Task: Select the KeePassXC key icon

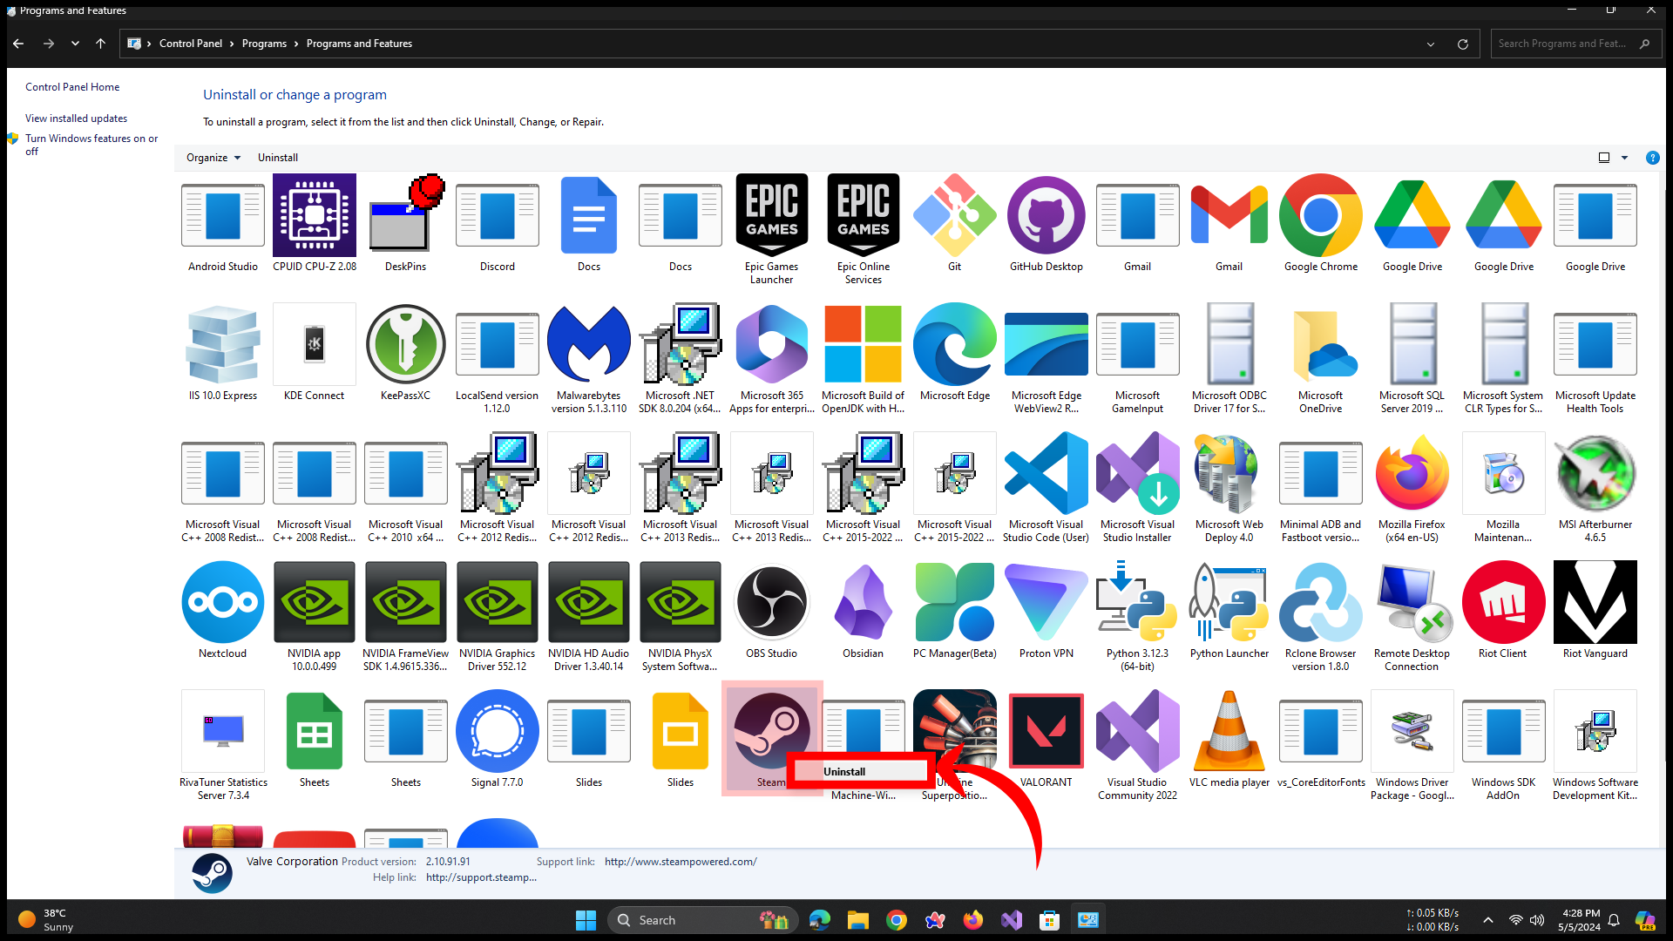Action: (405, 345)
